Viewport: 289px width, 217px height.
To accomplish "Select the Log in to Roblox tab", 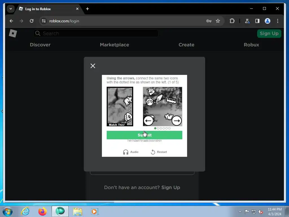I will (x=49, y=9).
